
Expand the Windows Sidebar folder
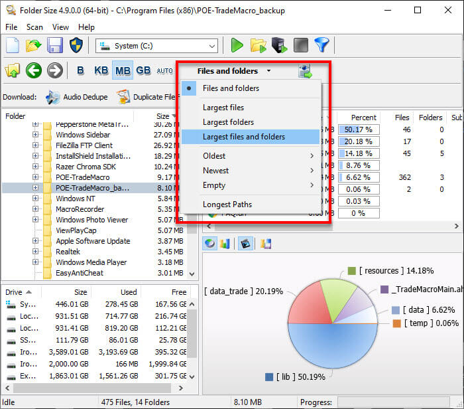point(36,135)
